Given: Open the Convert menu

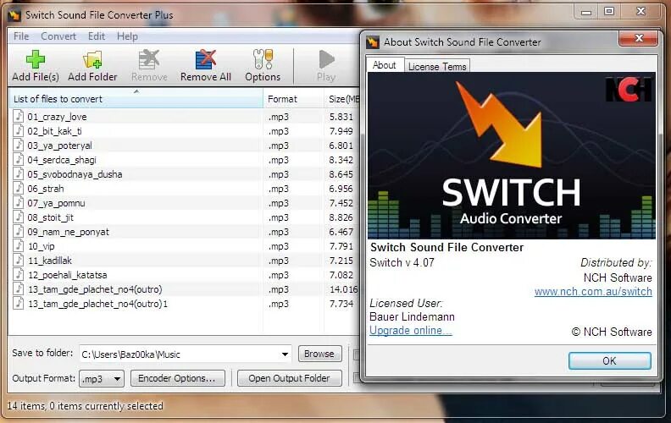Looking at the screenshot, I should point(58,36).
